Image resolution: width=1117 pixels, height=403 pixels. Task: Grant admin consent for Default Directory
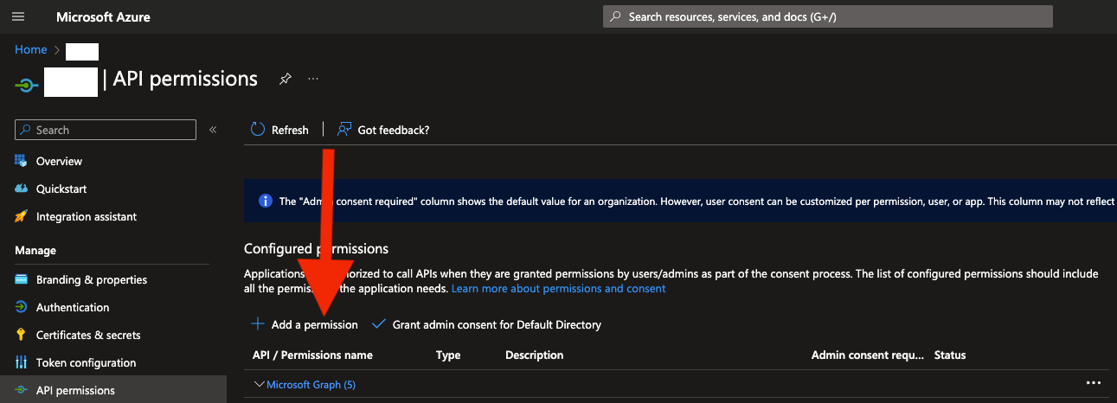[x=486, y=324]
